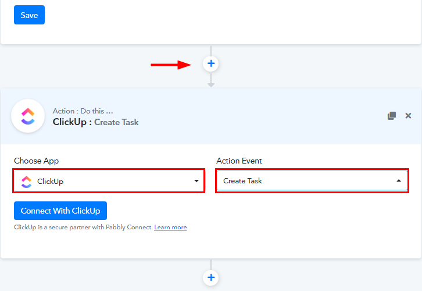Open the Learn more link

point(170,228)
